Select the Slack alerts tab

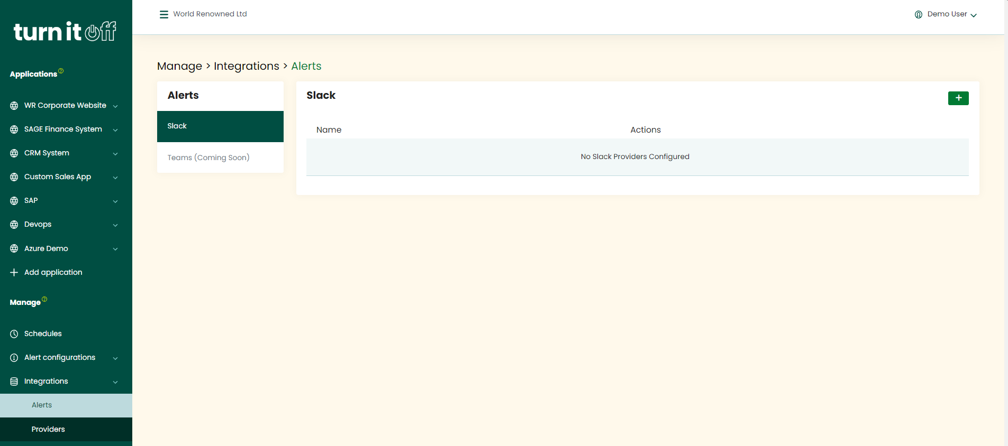[x=220, y=126]
